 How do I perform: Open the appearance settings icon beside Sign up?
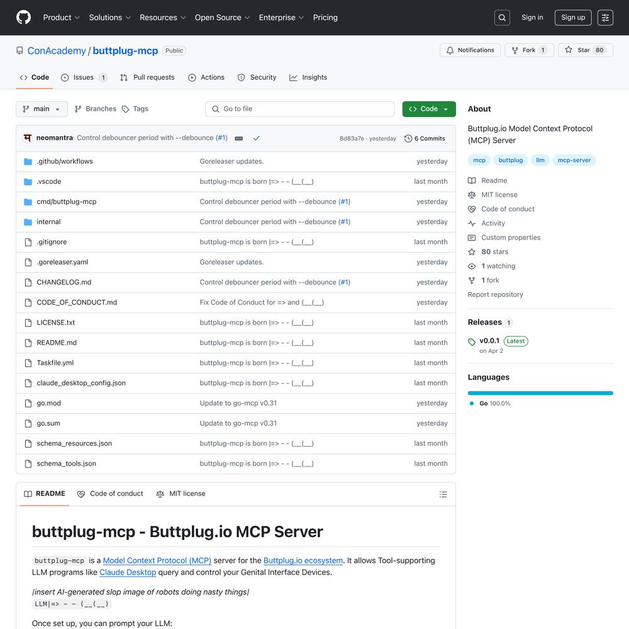coord(605,18)
